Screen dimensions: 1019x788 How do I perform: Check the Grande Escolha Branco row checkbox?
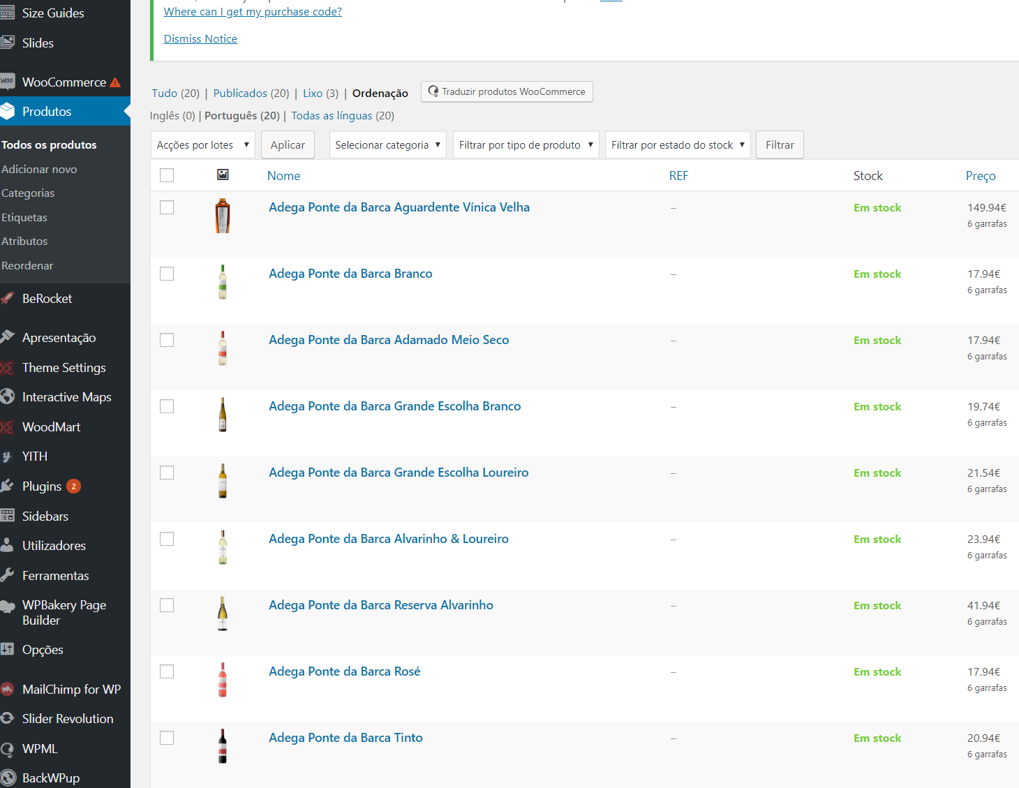pos(167,406)
